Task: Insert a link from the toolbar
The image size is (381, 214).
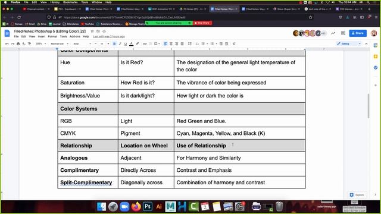Action: point(145,43)
